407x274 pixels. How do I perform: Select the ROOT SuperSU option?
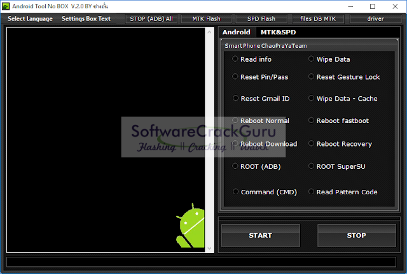pos(336,166)
